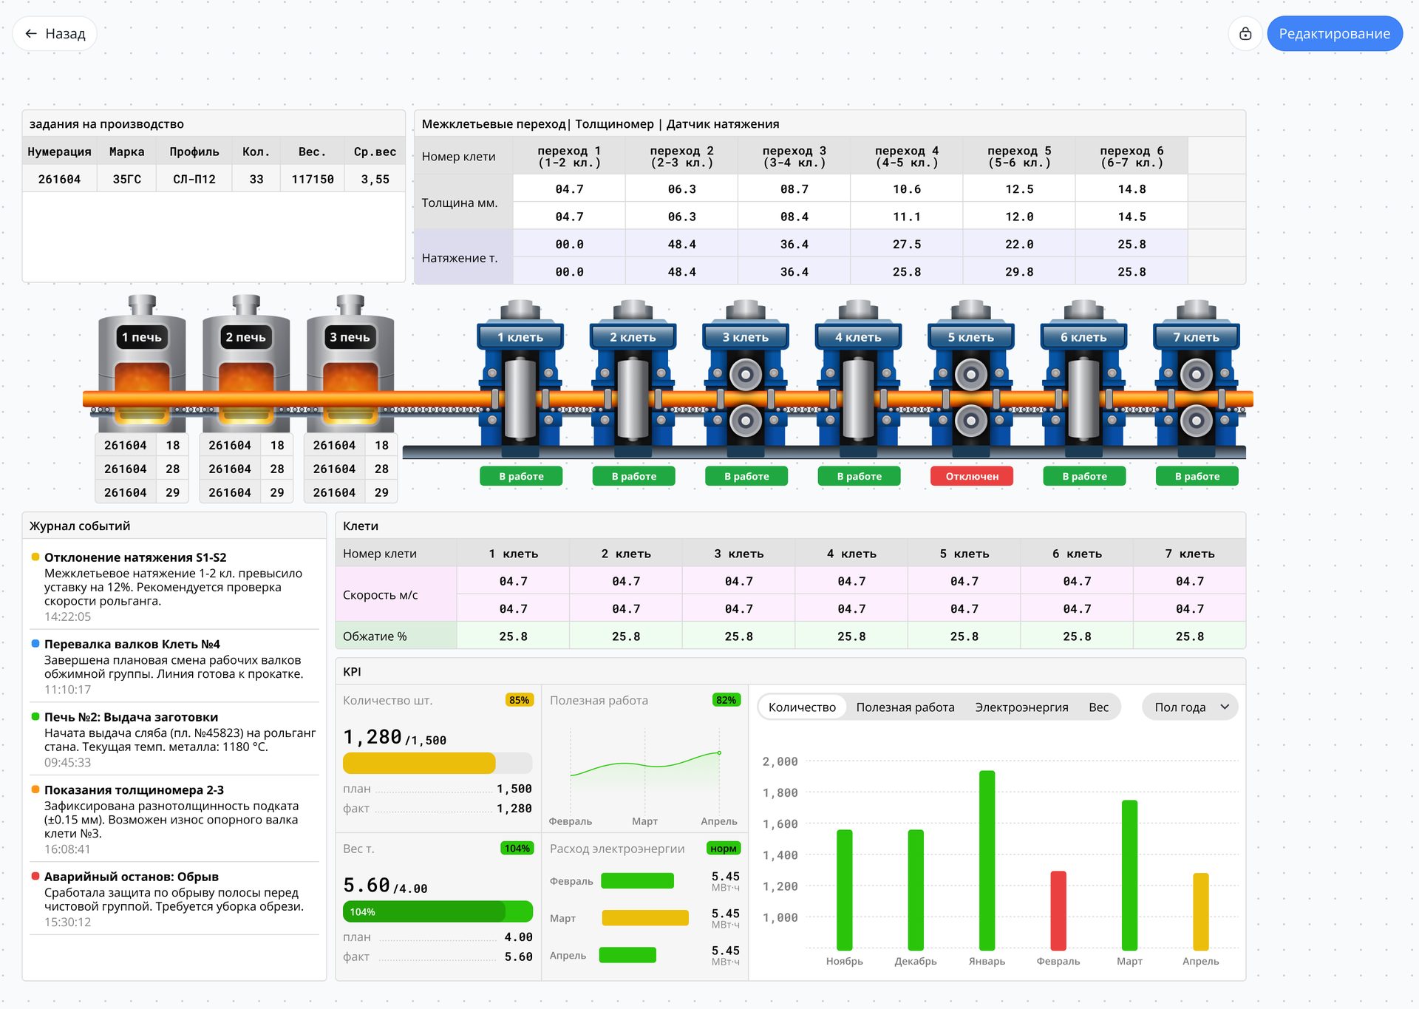Click the tallest Январь chart bar
Viewport: 1419px width, 1009px height.
click(987, 860)
